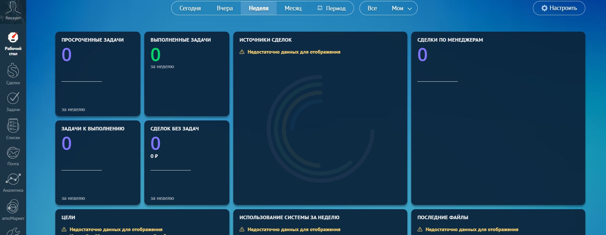The height and width of the screenshot is (235, 606).
Task: Toggle the Все filter option
Action: [x=372, y=8]
